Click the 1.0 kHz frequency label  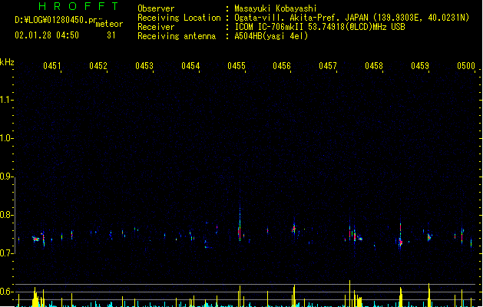6,138
